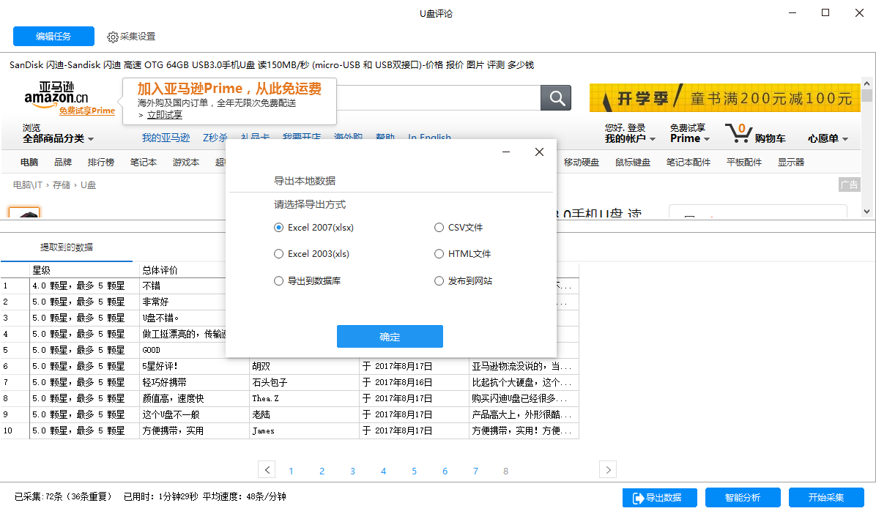Click the 开始采集 button
This screenshot has height=511, width=876.
[826, 498]
